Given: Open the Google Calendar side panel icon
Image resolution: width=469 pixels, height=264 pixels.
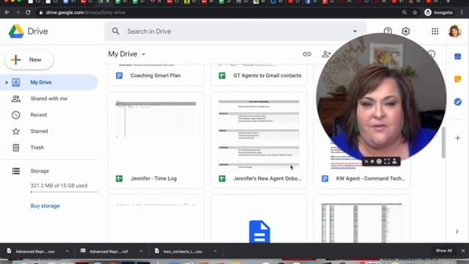Looking at the screenshot, I should click(457, 56).
